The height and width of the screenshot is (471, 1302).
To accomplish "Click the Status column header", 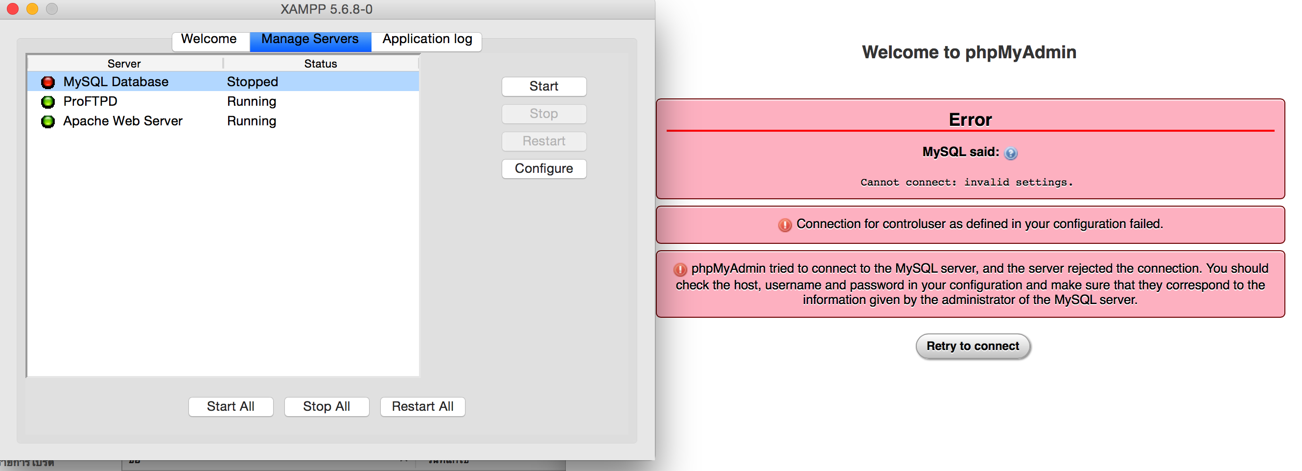I will click(321, 64).
